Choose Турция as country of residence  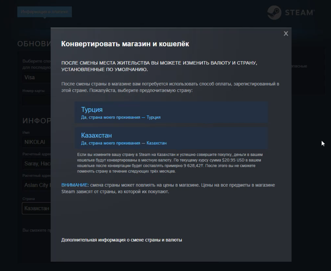[x=171, y=112]
